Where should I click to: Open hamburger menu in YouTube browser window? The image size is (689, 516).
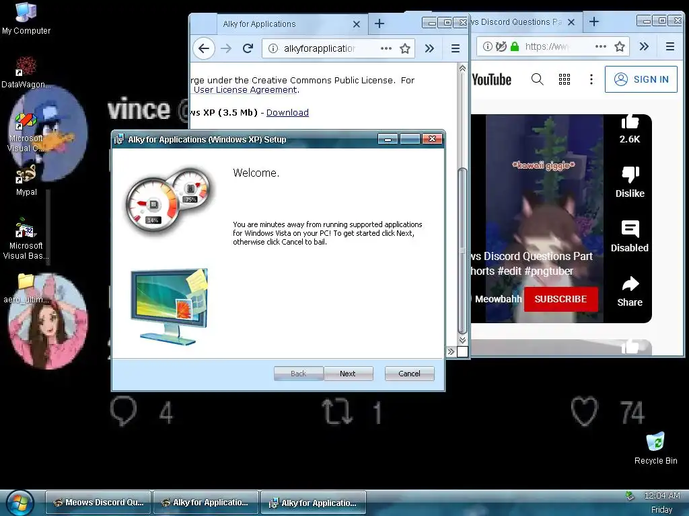(669, 46)
